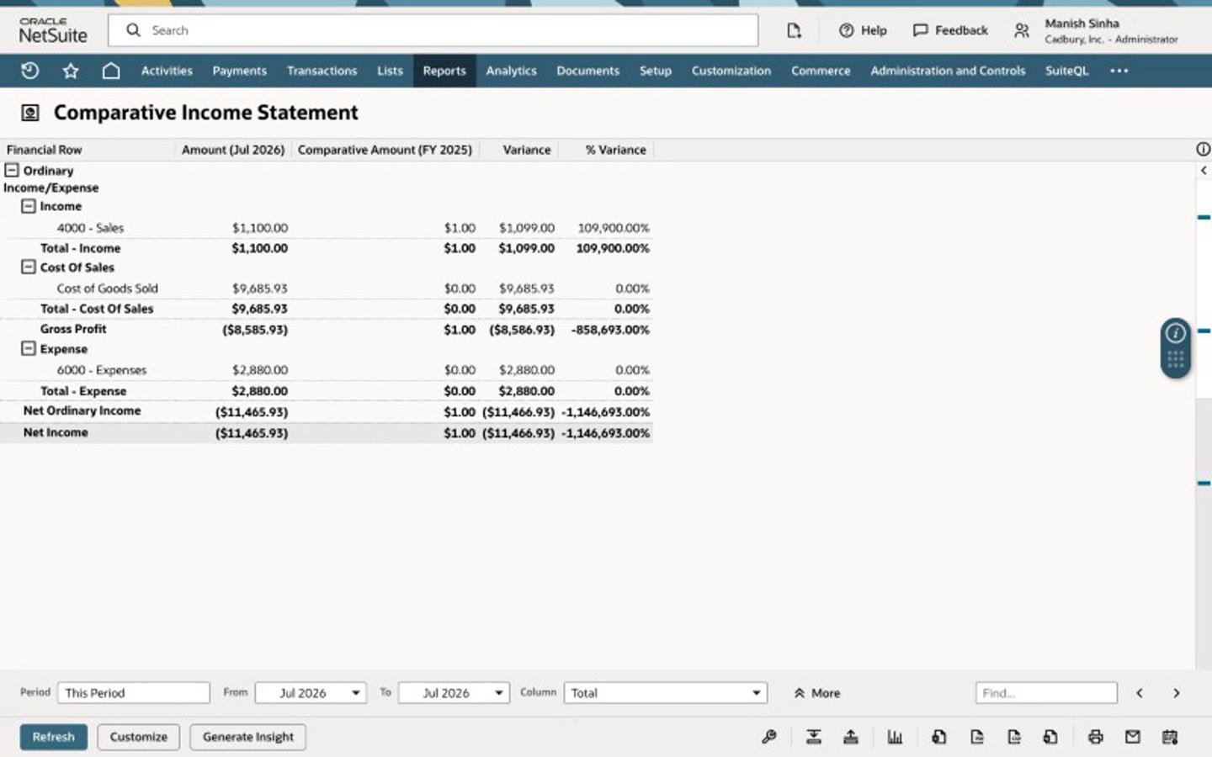
Task: Click the search magnifier icon
Action: tap(133, 30)
